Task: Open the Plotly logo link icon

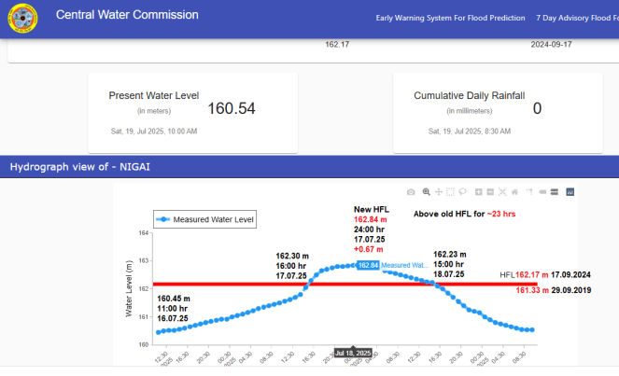Action: click(570, 192)
